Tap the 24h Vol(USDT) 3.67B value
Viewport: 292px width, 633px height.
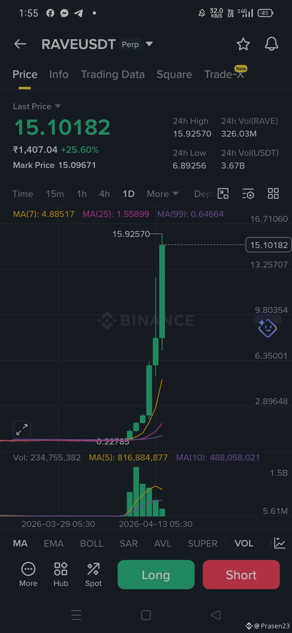[x=233, y=166]
